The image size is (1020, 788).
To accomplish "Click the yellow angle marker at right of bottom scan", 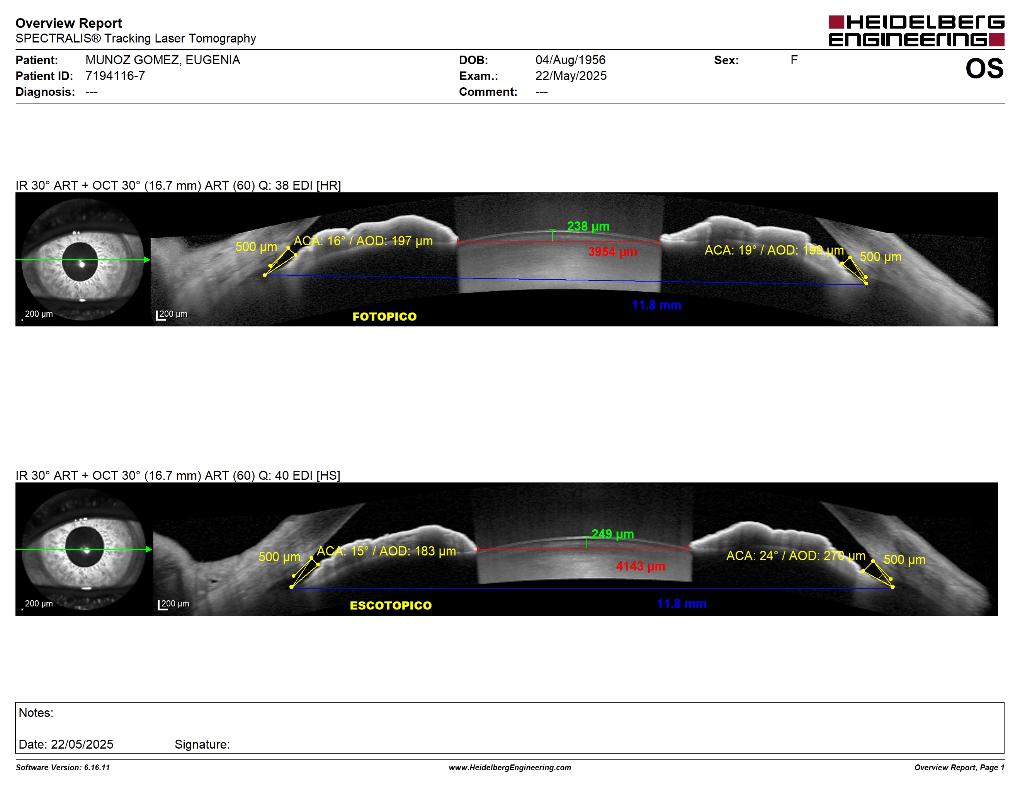I will click(x=878, y=574).
